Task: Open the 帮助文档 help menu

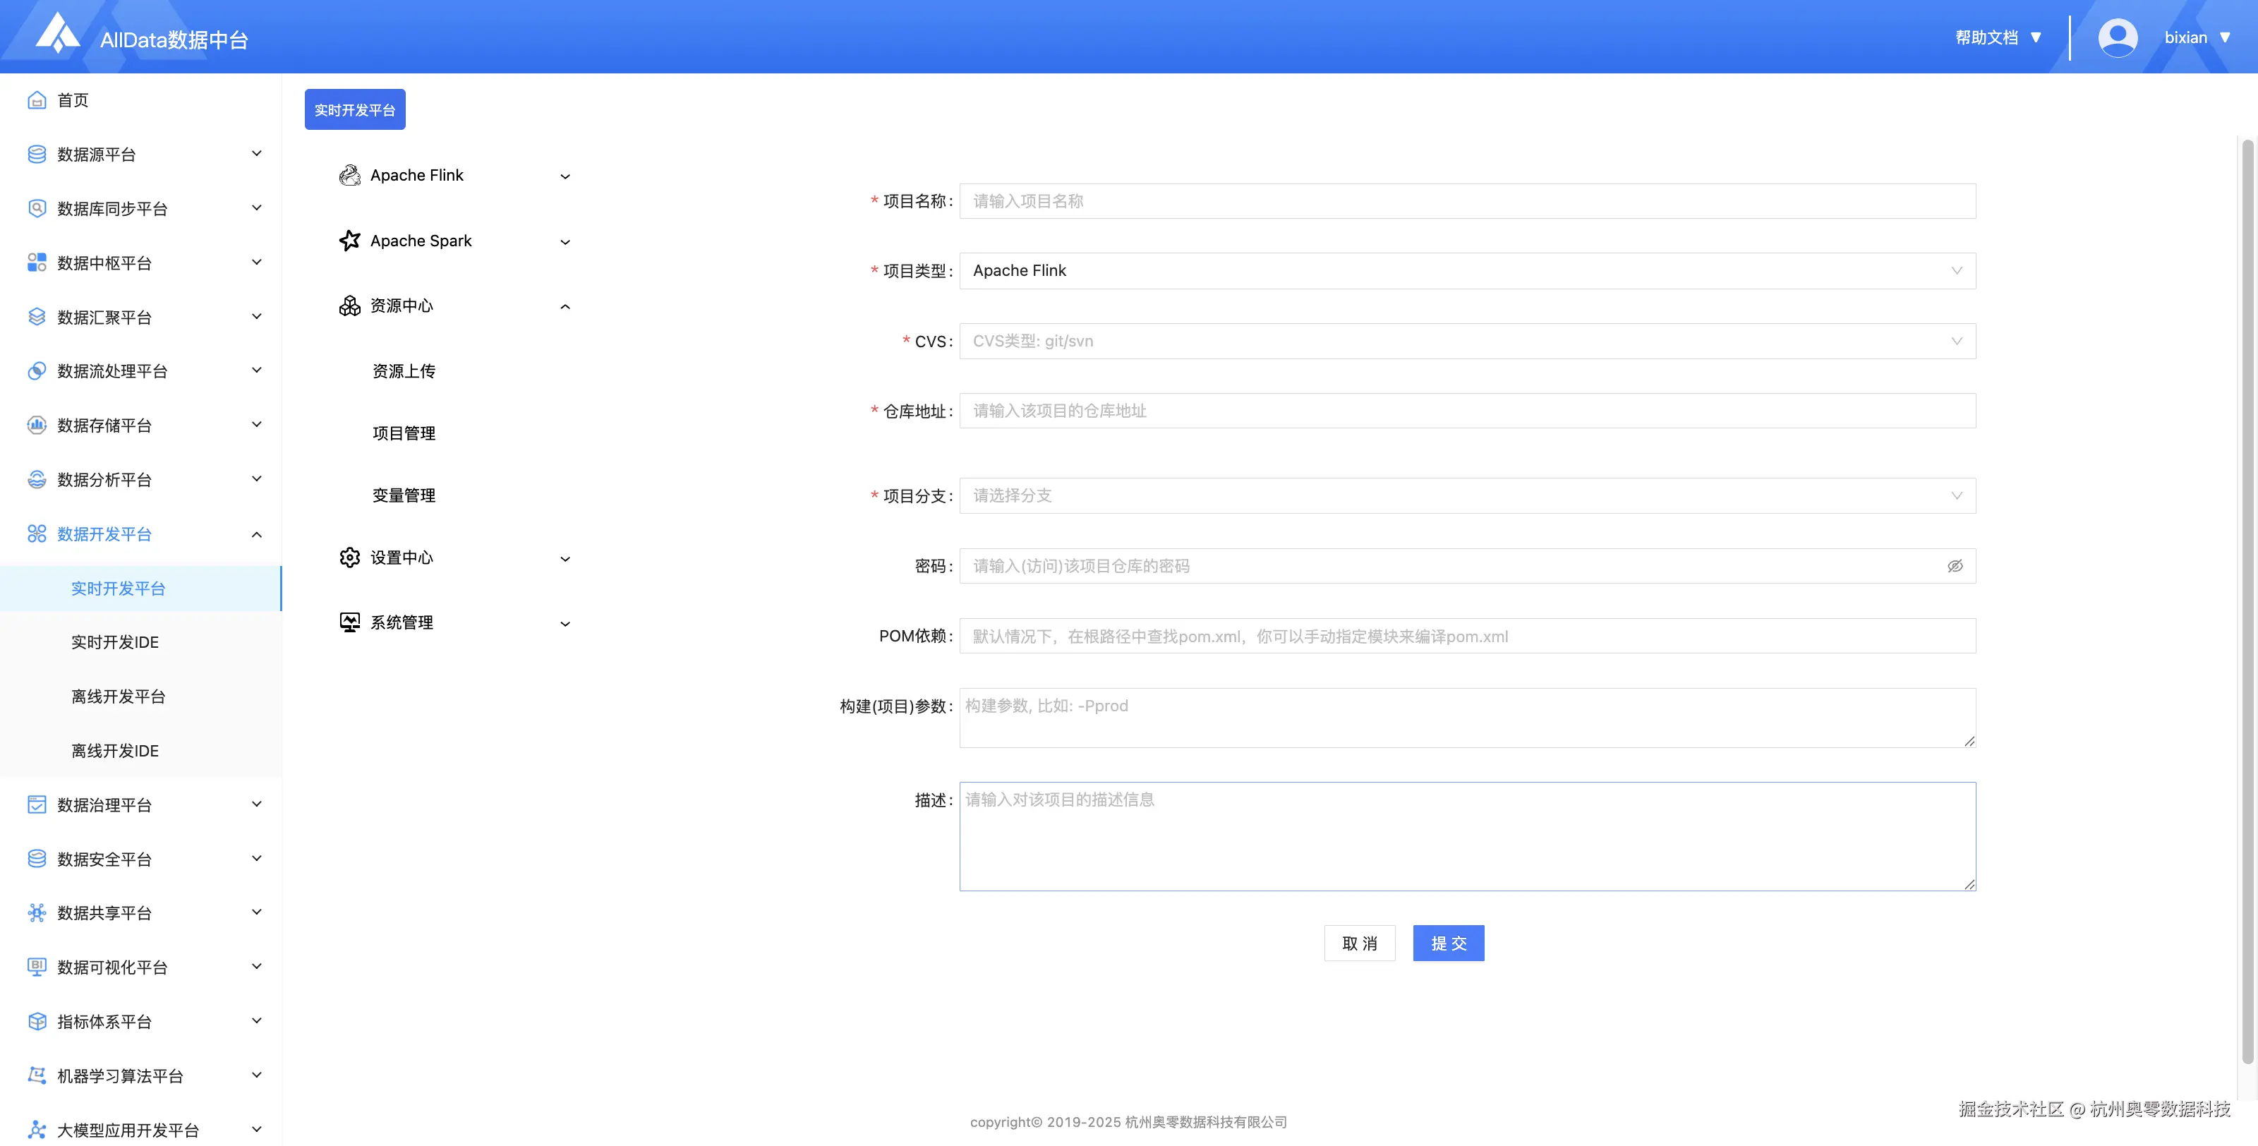Action: (1988, 37)
